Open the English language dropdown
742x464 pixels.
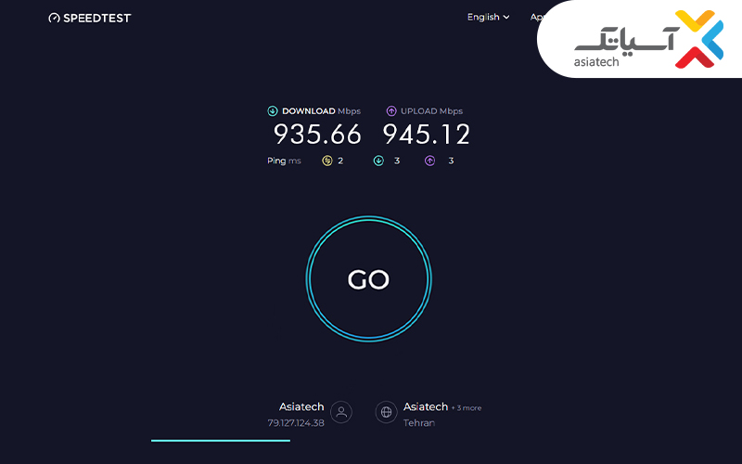pyautogui.click(x=489, y=17)
